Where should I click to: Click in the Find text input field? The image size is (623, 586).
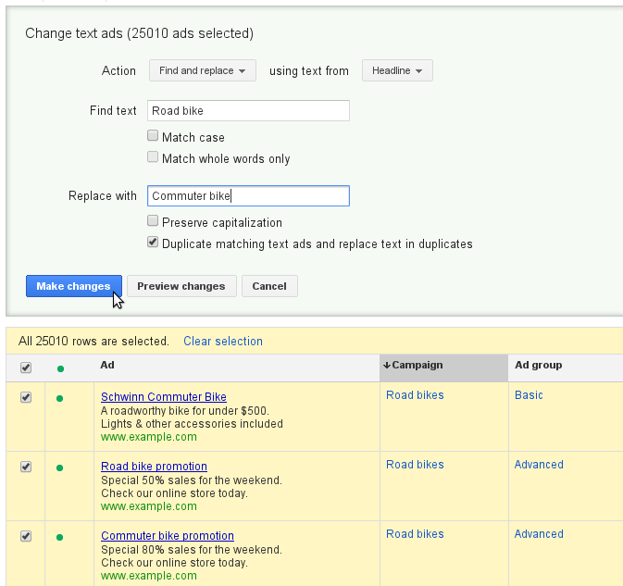click(x=248, y=111)
